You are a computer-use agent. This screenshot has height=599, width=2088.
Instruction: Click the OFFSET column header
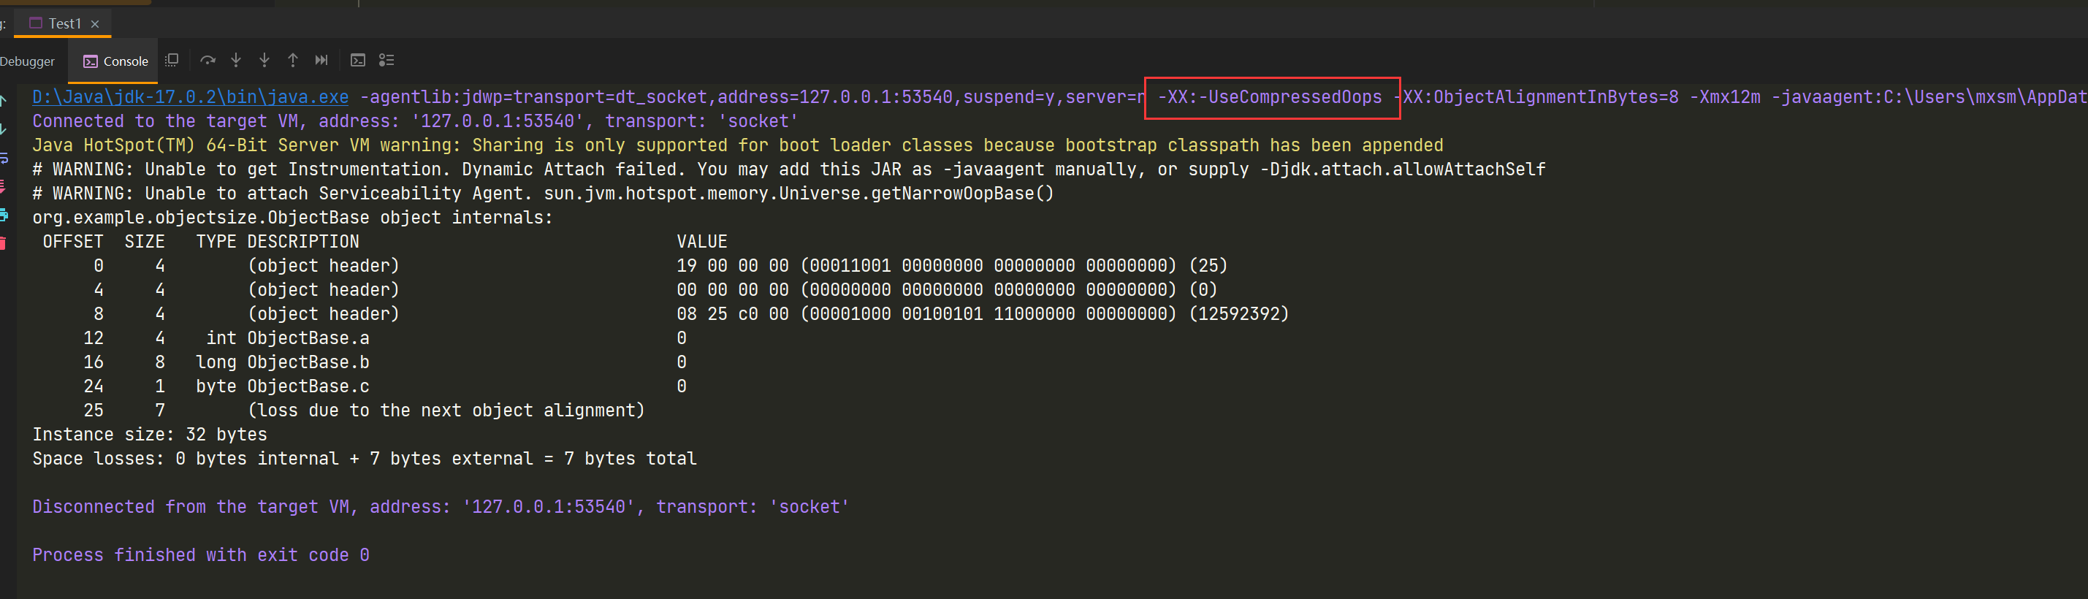click(73, 242)
